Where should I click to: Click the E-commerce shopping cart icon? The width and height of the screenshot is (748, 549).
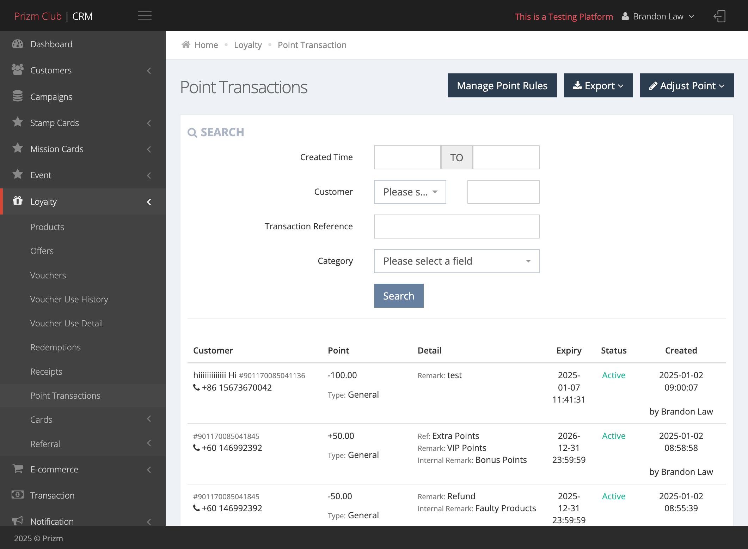(x=18, y=469)
